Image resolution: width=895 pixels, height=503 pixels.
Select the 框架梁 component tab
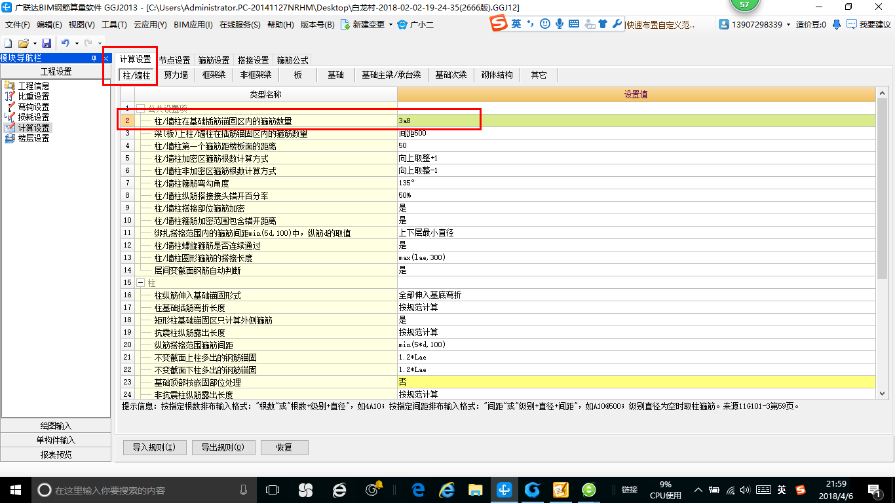click(x=214, y=75)
